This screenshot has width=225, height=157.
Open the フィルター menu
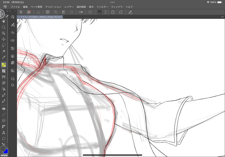pyautogui.click(x=102, y=7)
